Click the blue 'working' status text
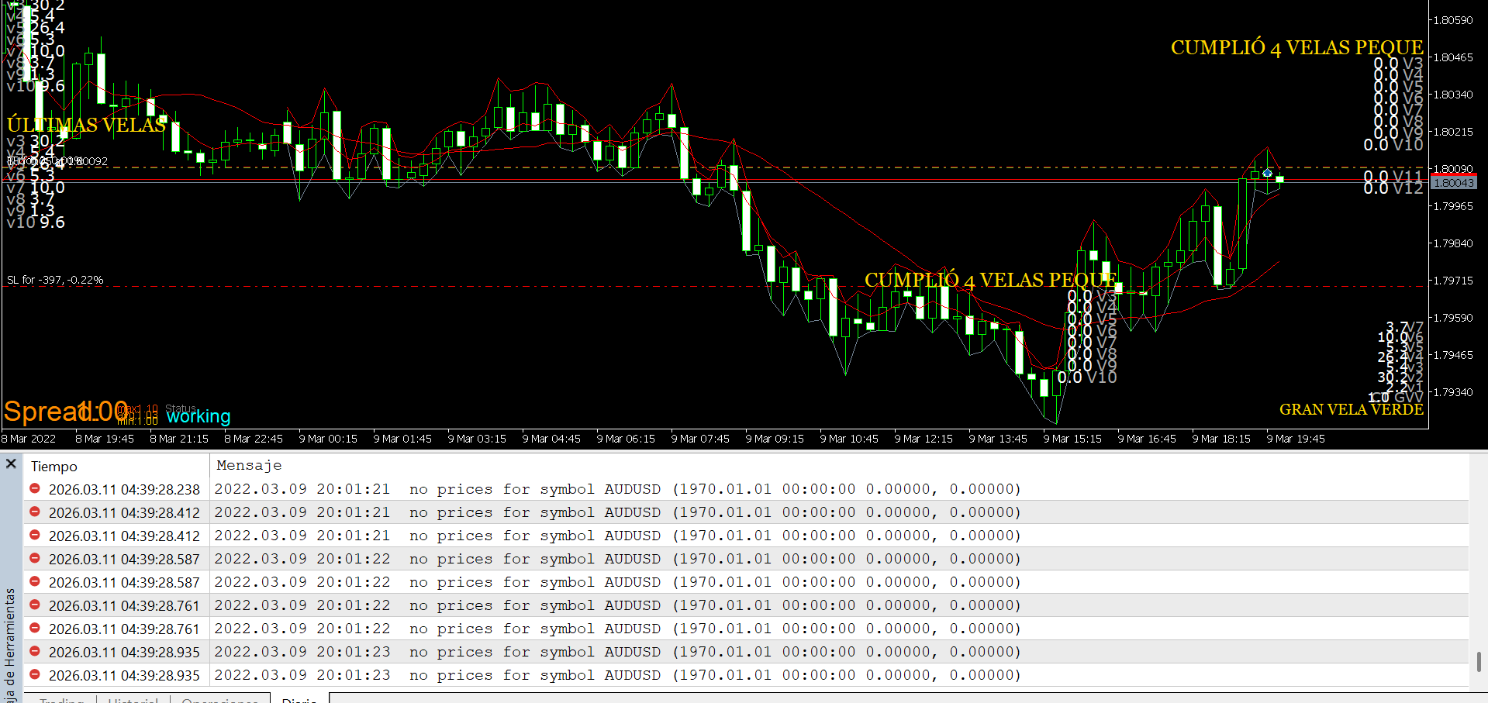The image size is (1488, 703). [x=199, y=416]
